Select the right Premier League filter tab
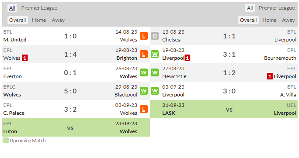Screen dimensions: 299x158 pos(277,8)
